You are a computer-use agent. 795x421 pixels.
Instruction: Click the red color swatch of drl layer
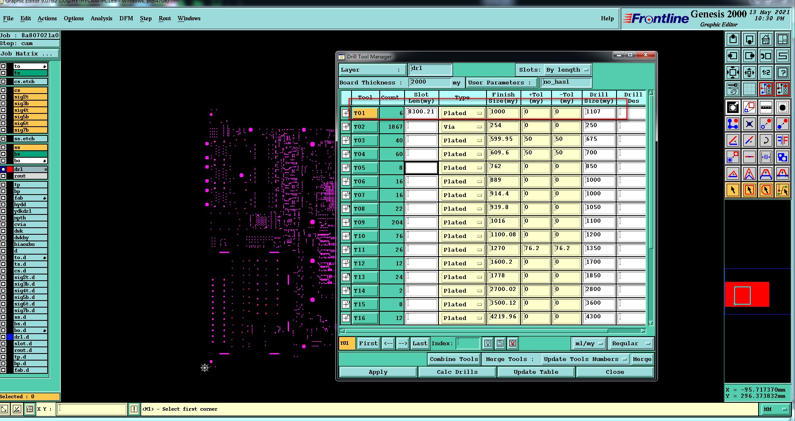pyautogui.click(x=10, y=169)
